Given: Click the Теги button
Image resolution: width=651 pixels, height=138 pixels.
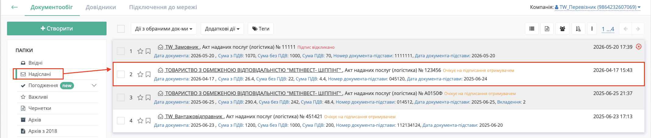Looking at the screenshot, I should (261, 29).
